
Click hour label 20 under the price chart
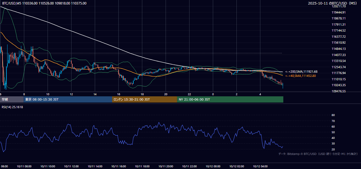click(x=166, y=94)
